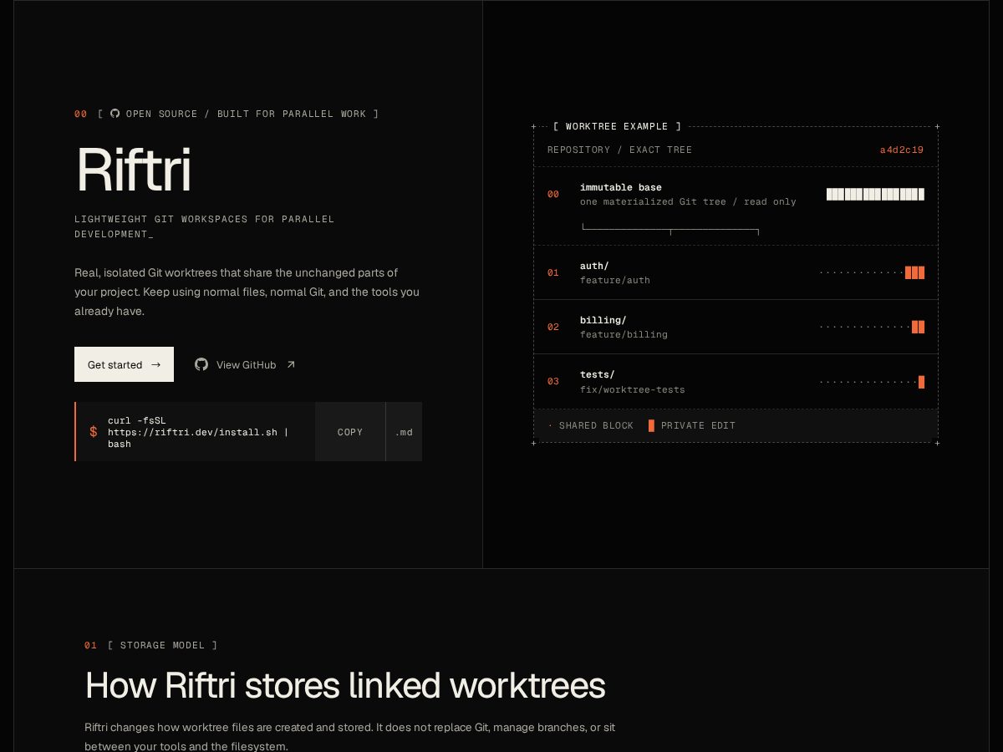Copy the install command with COPY button

coord(350,432)
